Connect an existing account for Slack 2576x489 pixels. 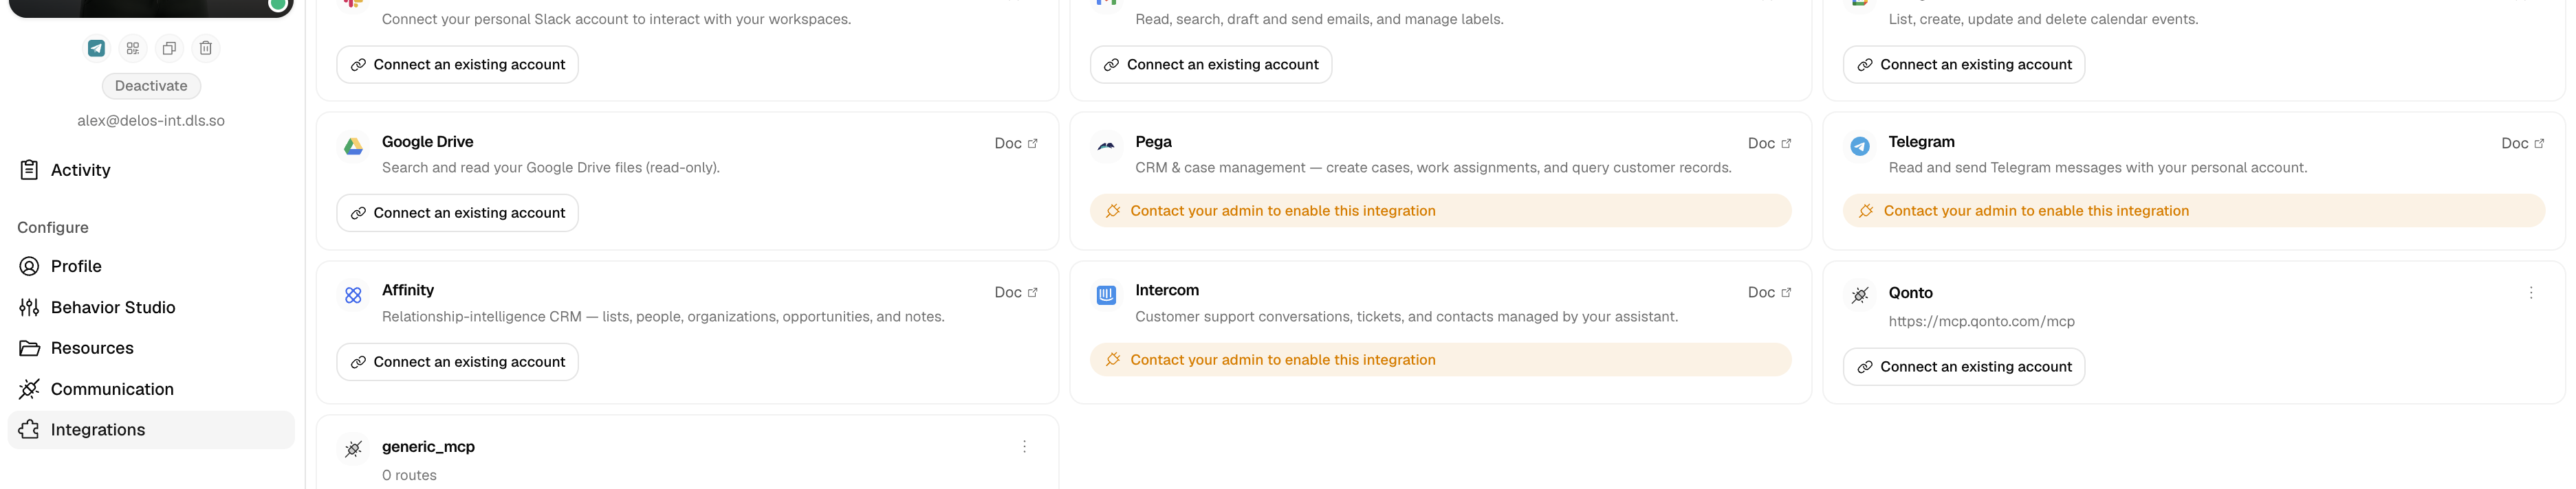point(457,65)
